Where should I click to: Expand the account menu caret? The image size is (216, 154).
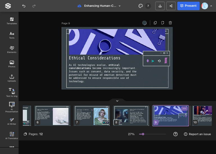click(x=211, y=6)
